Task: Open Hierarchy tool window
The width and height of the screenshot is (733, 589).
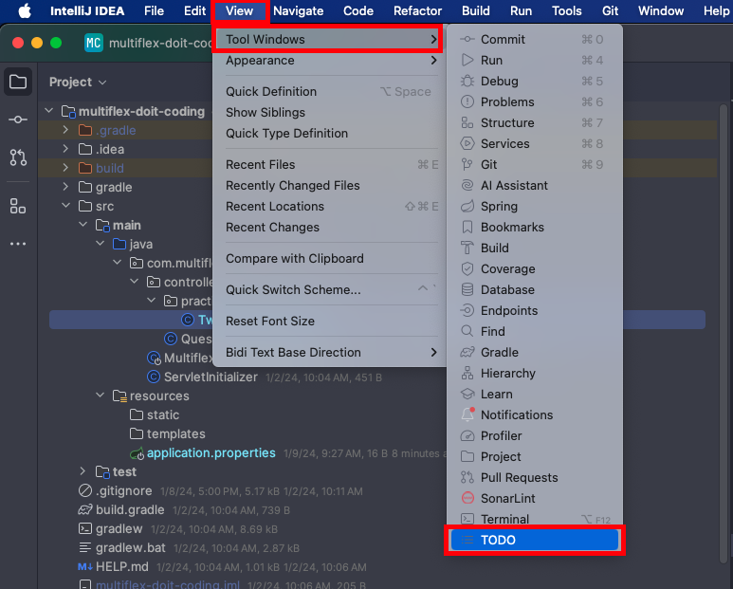Action: [534, 374]
